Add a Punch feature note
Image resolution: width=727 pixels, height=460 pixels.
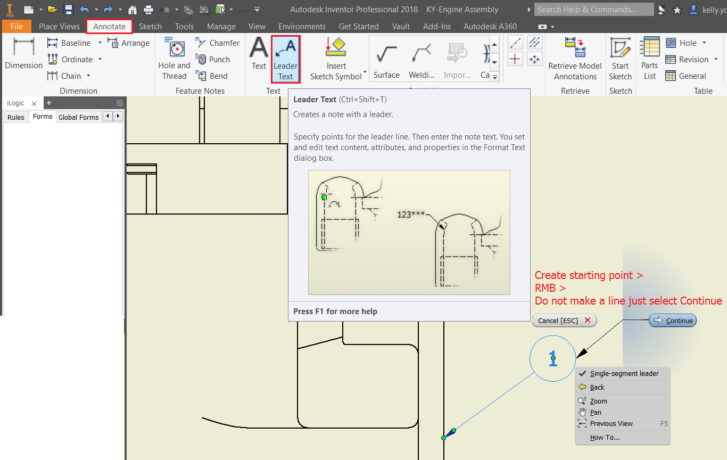tap(212, 59)
